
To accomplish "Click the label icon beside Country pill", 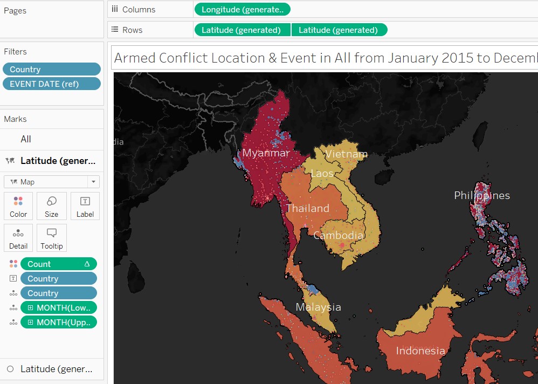I will (13, 279).
